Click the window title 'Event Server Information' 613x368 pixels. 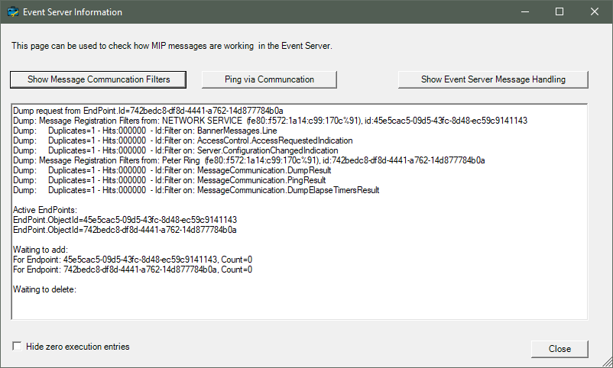[x=73, y=12]
